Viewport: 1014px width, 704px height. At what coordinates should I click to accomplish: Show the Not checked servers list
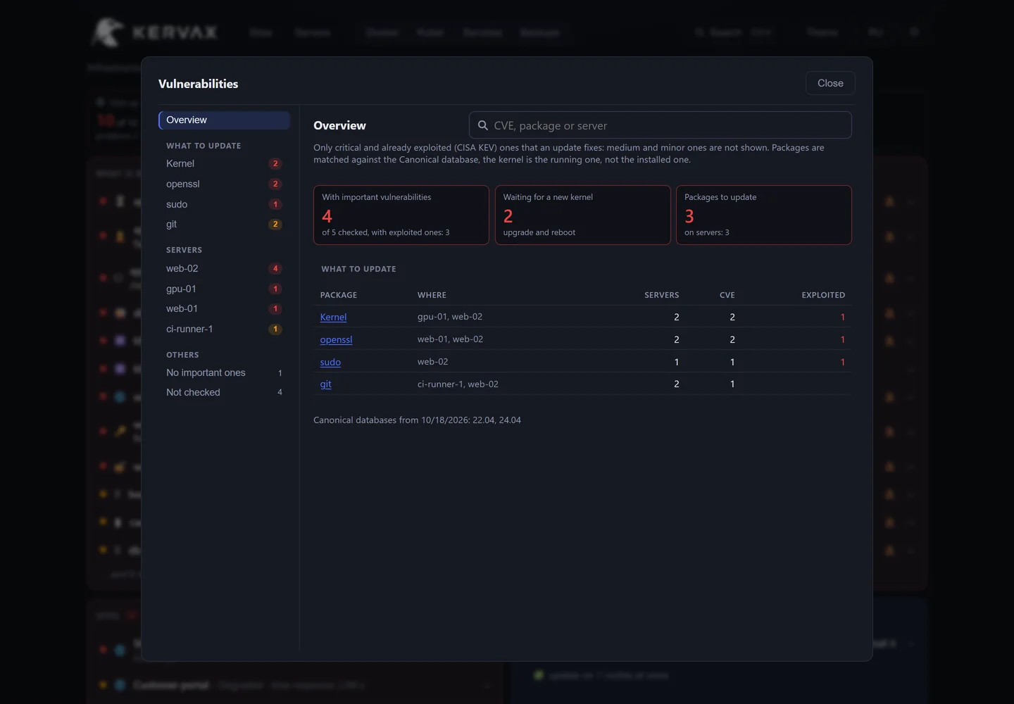pyautogui.click(x=225, y=392)
